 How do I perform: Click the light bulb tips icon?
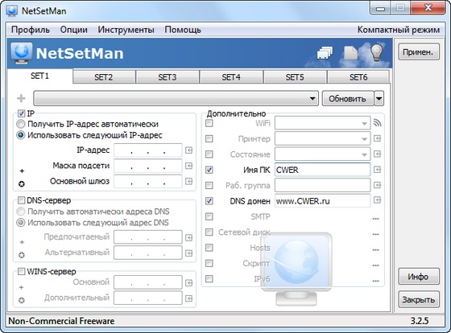[377, 52]
